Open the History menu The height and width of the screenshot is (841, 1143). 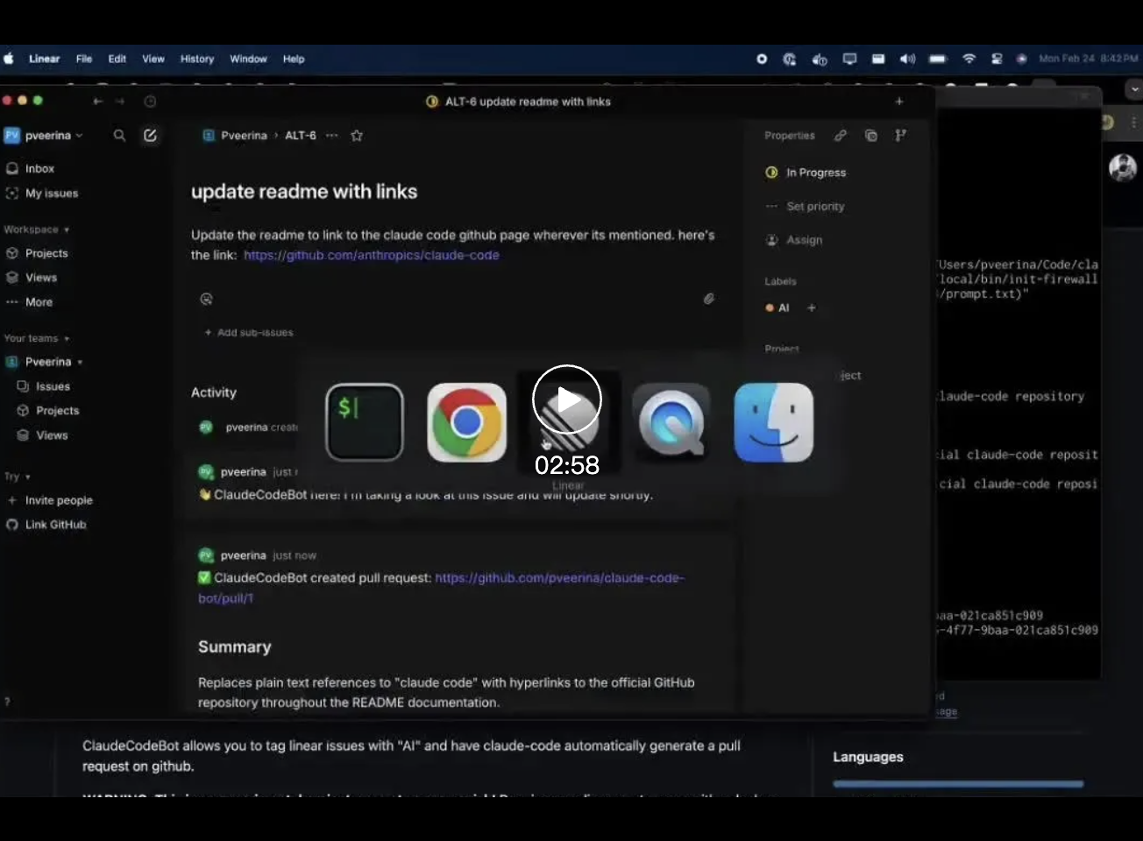pyautogui.click(x=196, y=59)
